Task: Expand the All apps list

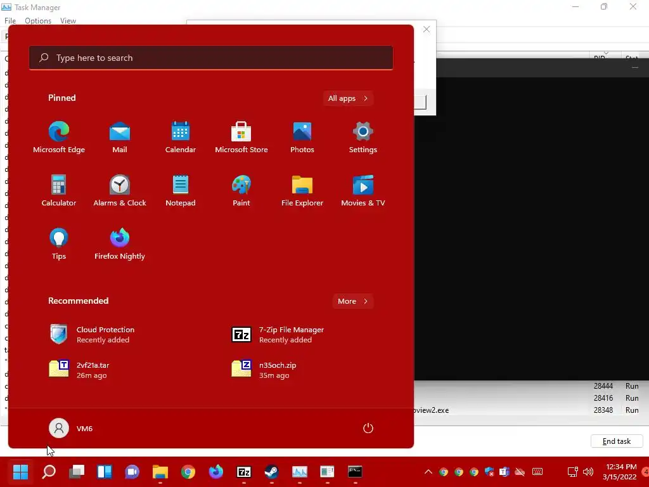Action: [348, 98]
